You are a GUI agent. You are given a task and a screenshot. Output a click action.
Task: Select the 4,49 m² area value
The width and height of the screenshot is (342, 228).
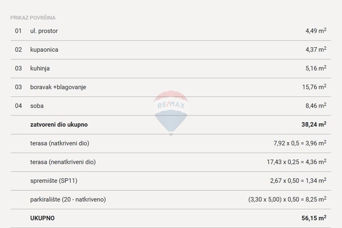[x=316, y=30]
